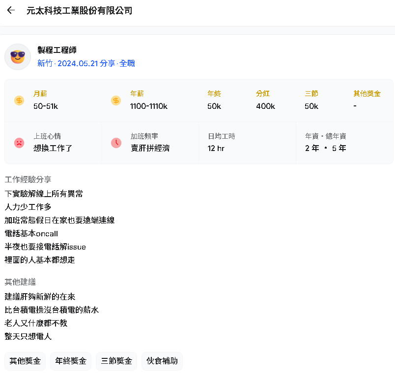Select the 加班頻率 label
The image size is (395, 378).
pos(144,136)
